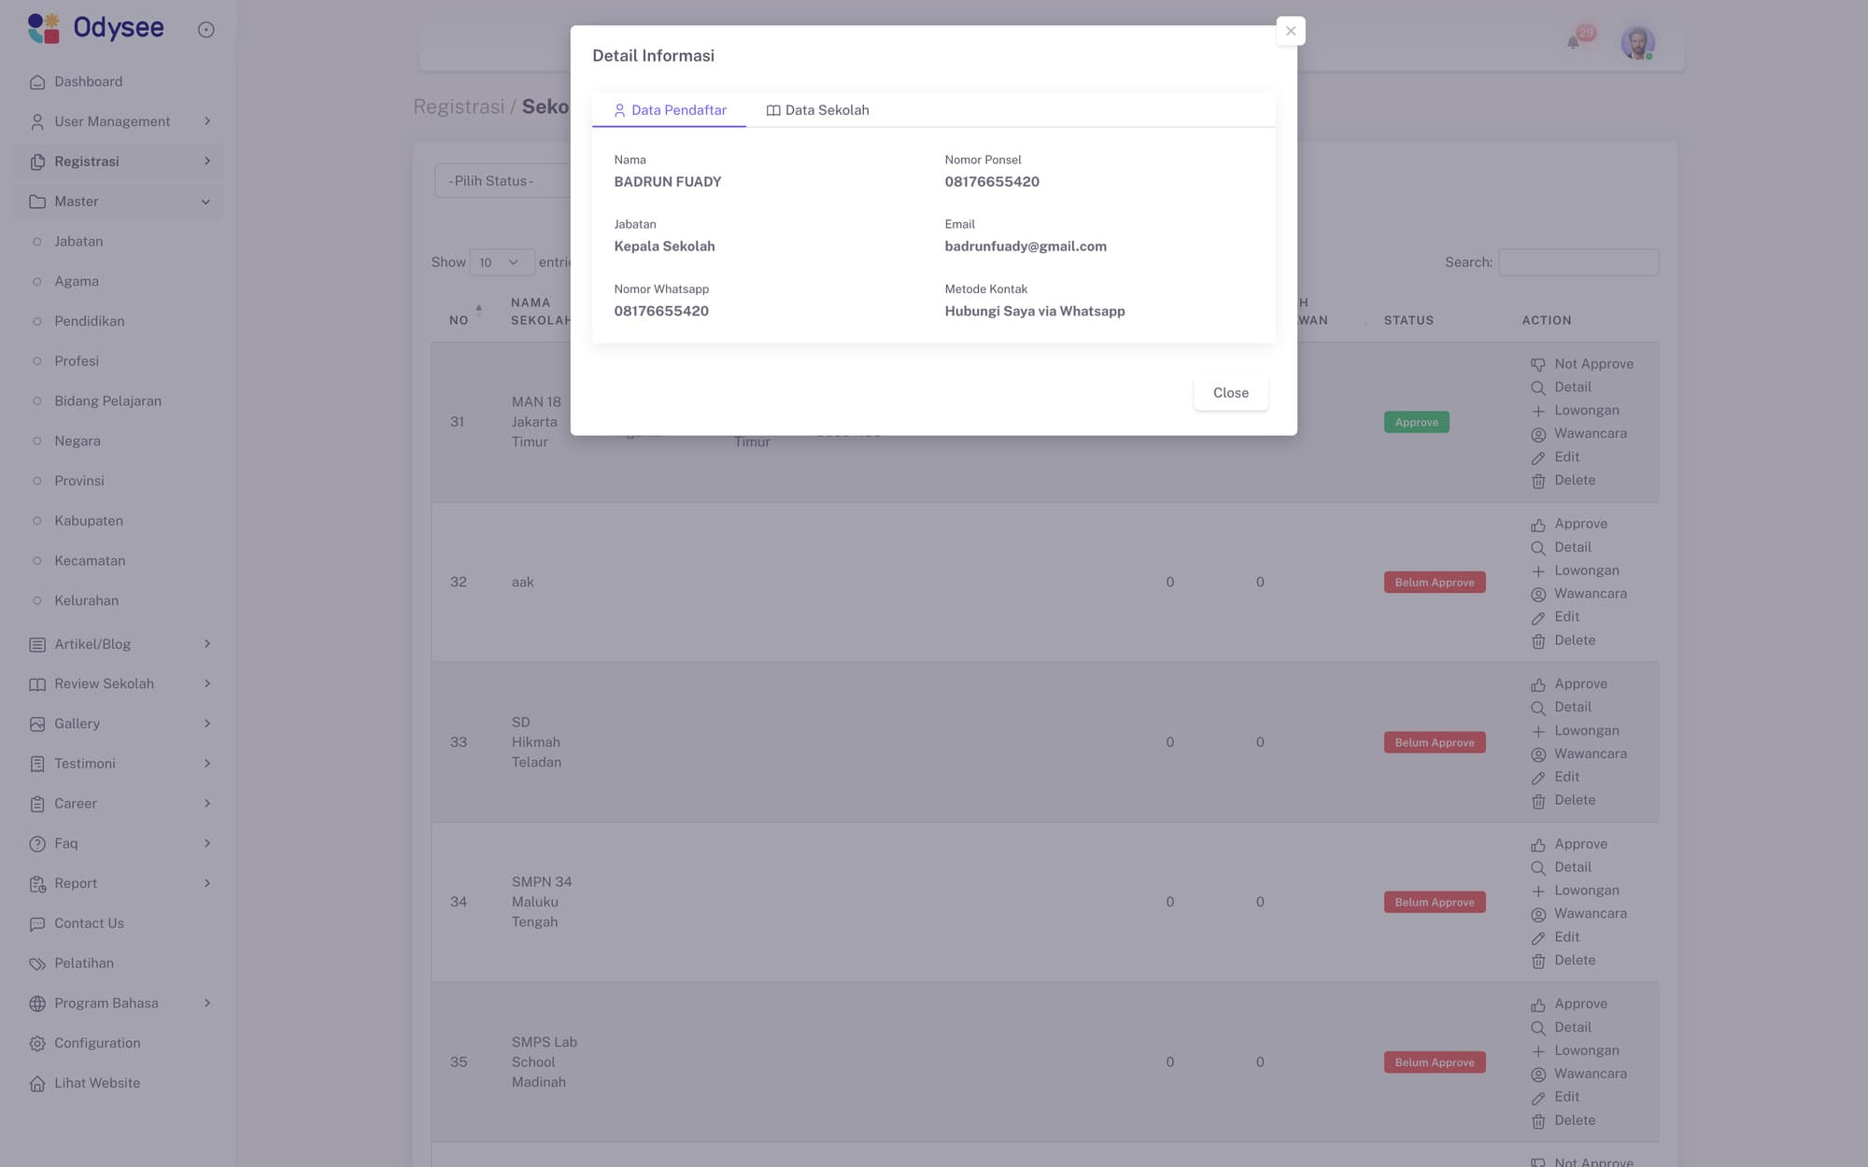Screen dimensions: 1868x1167
Task: Open Detail via magnifier icon for SMPN 34 Maluku Tengah
Action: [1539, 867]
